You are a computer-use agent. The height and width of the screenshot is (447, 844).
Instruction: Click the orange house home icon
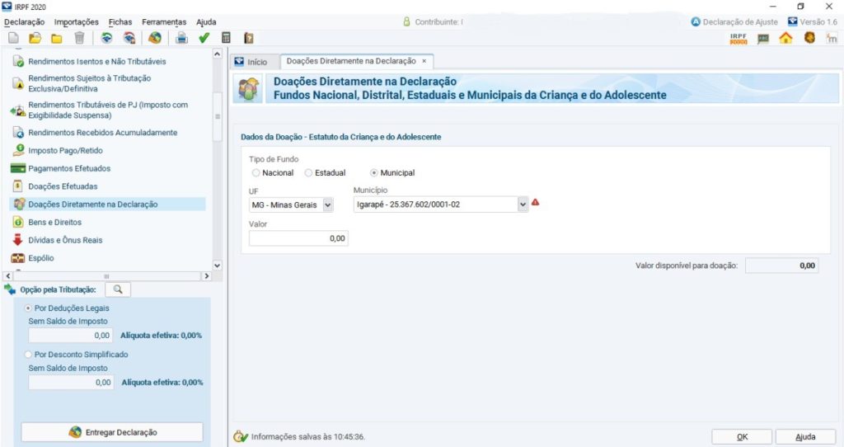click(x=785, y=38)
